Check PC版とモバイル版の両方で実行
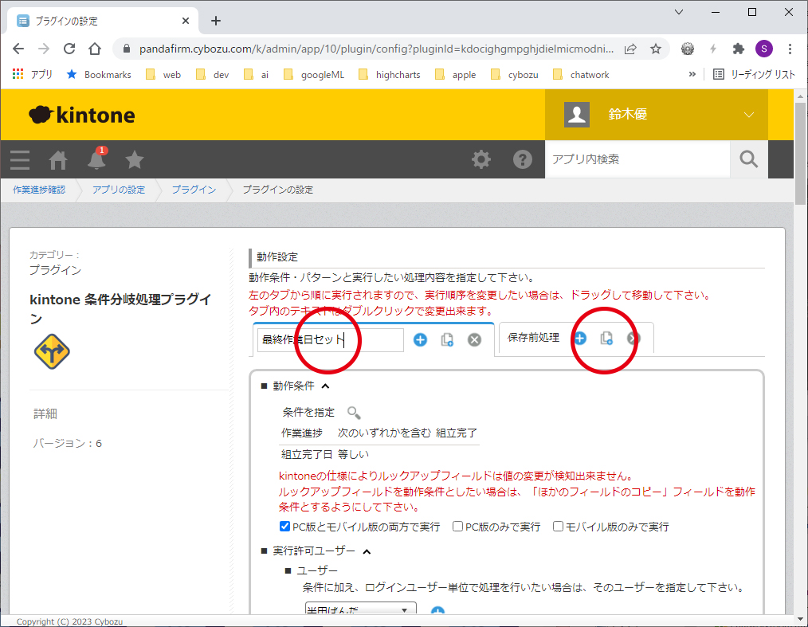 click(x=284, y=527)
